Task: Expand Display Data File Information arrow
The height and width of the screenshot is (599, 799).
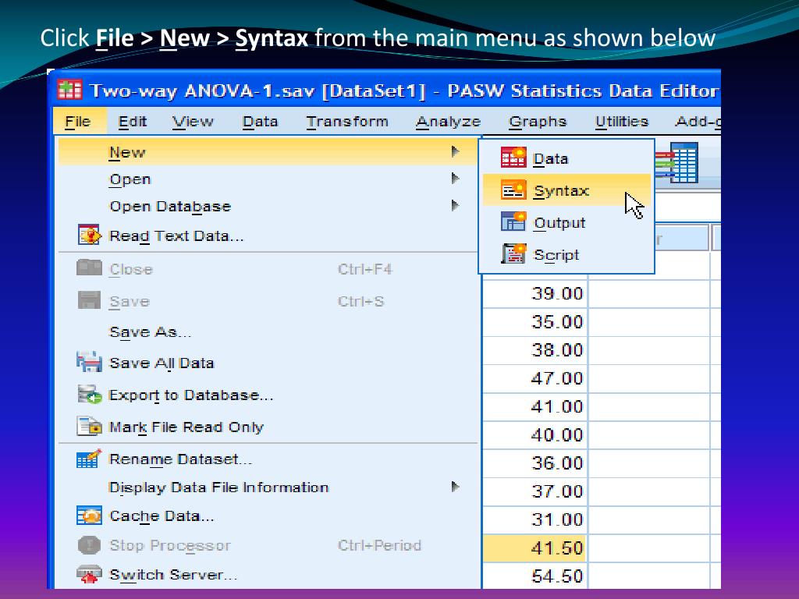Action: point(455,487)
